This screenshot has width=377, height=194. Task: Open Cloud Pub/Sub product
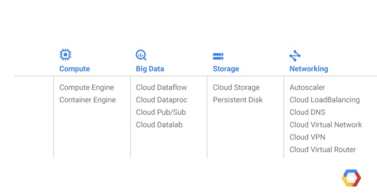[x=161, y=112]
